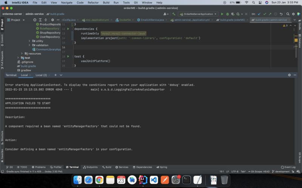Expand the validation folder

29,45
